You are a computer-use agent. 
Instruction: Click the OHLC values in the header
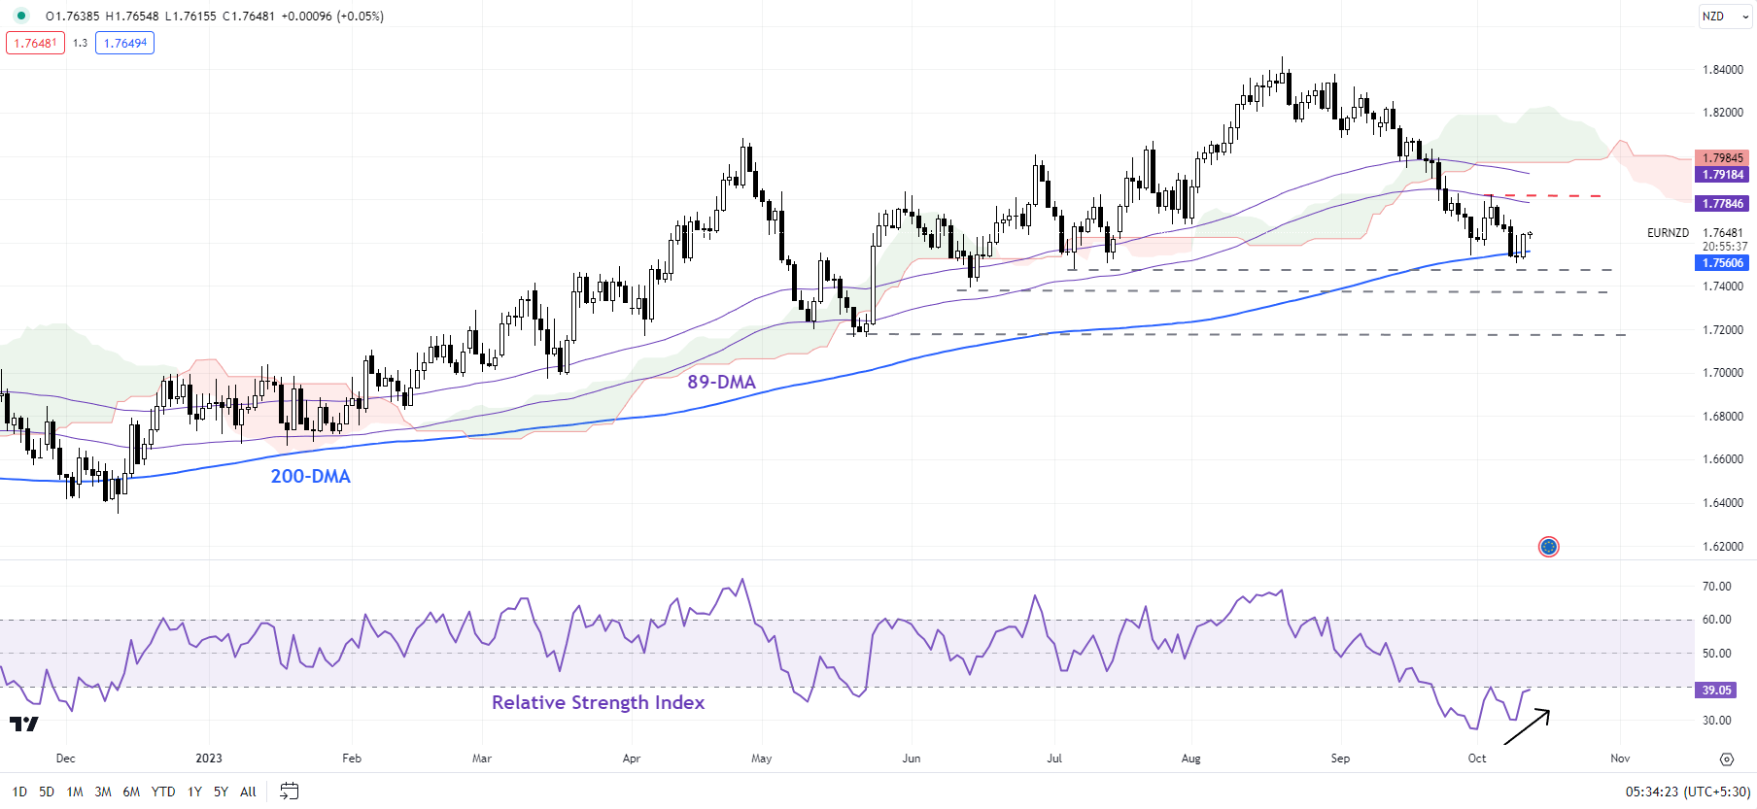tap(215, 17)
